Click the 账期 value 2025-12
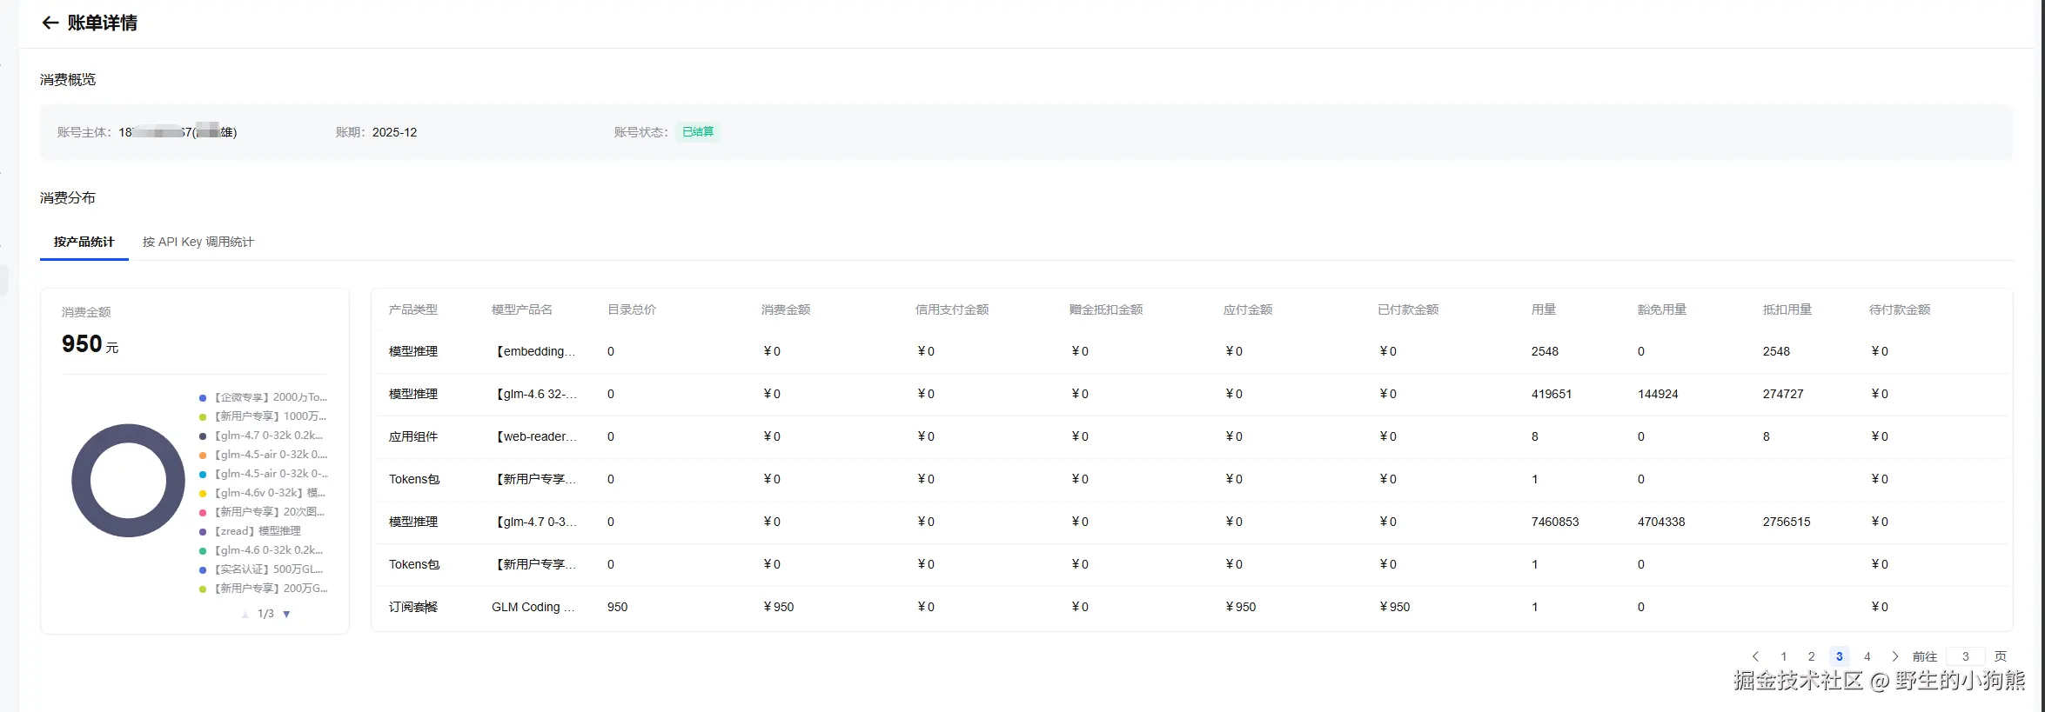 click(394, 132)
